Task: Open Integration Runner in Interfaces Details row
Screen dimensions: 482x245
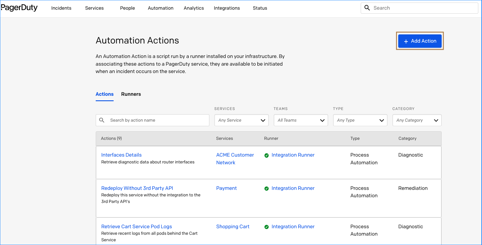Action: (293, 155)
